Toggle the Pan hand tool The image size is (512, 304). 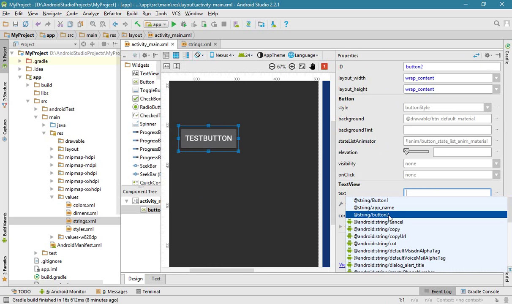[x=312, y=66]
